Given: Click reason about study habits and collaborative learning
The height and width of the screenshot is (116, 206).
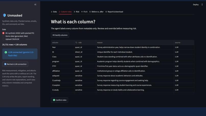Looking at the screenshot, I should click(135, 90).
